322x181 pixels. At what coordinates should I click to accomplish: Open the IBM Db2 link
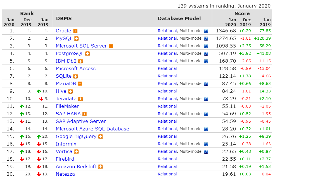(66, 61)
